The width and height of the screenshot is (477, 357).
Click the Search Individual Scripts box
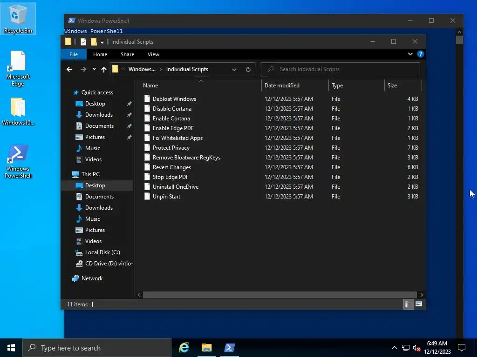(341, 69)
